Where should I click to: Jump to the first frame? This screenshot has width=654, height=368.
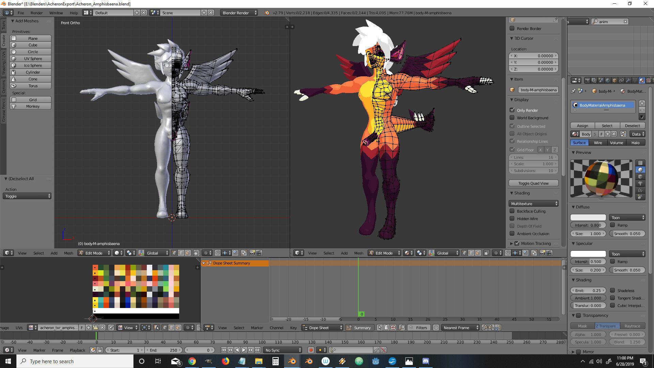coord(223,350)
